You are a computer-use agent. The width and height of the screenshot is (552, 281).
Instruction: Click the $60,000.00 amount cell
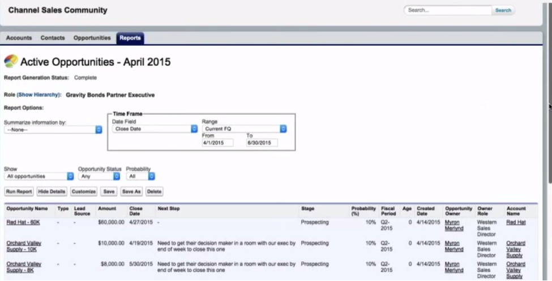coord(111,222)
